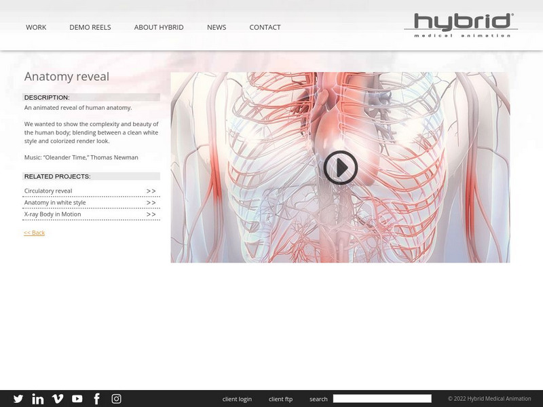The width and height of the screenshot is (543, 407).
Task: Open the DEMO REELS section
Action: click(x=89, y=27)
